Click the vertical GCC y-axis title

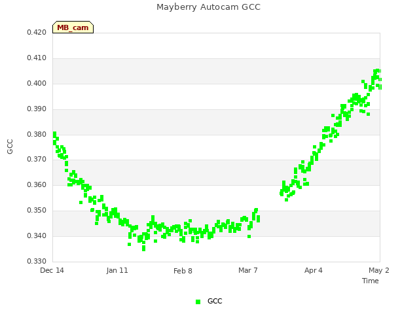pos(10,147)
